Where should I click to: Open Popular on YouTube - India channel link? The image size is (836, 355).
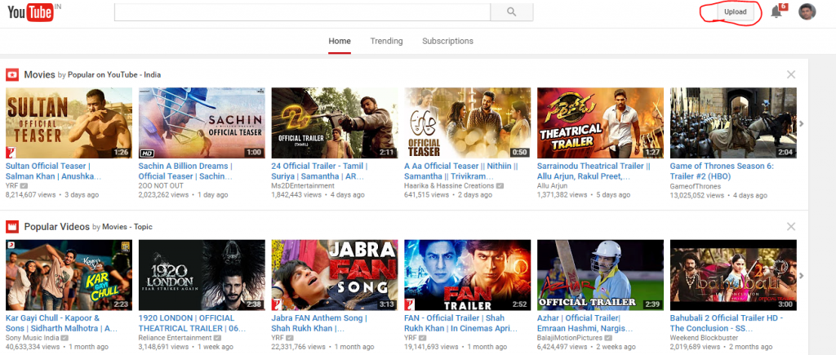click(x=114, y=74)
